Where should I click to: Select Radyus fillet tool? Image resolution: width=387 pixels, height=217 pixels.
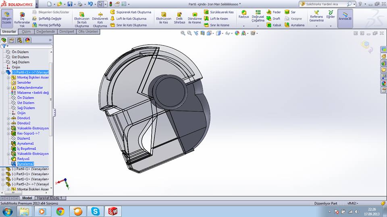pyautogui.click(x=243, y=14)
